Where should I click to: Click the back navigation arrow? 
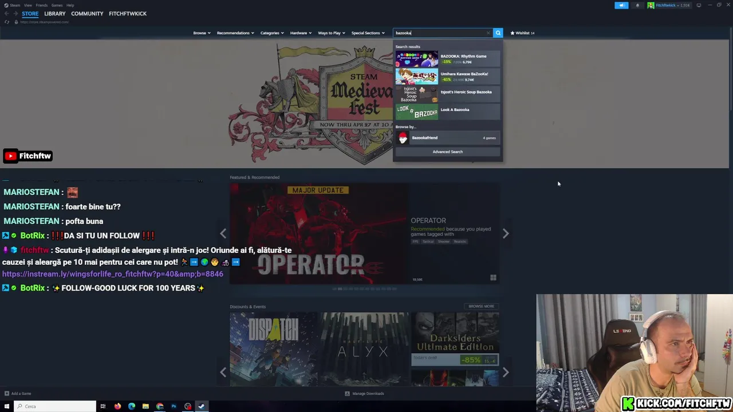pyautogui.click(x=7, y=14)
